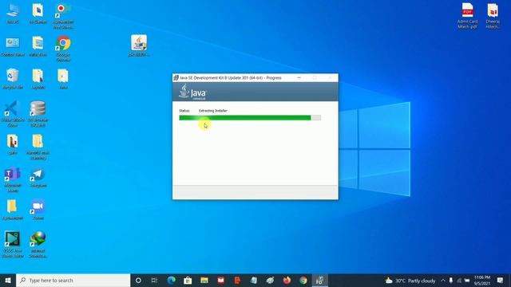Open the Dheeraj Hitech desktop file

[x=493, y=16]
